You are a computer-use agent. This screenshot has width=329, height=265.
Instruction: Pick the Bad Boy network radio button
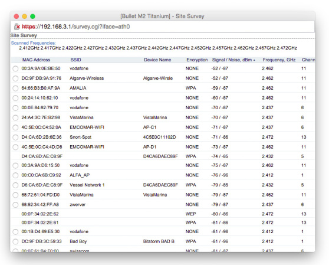tap(15, 242)
